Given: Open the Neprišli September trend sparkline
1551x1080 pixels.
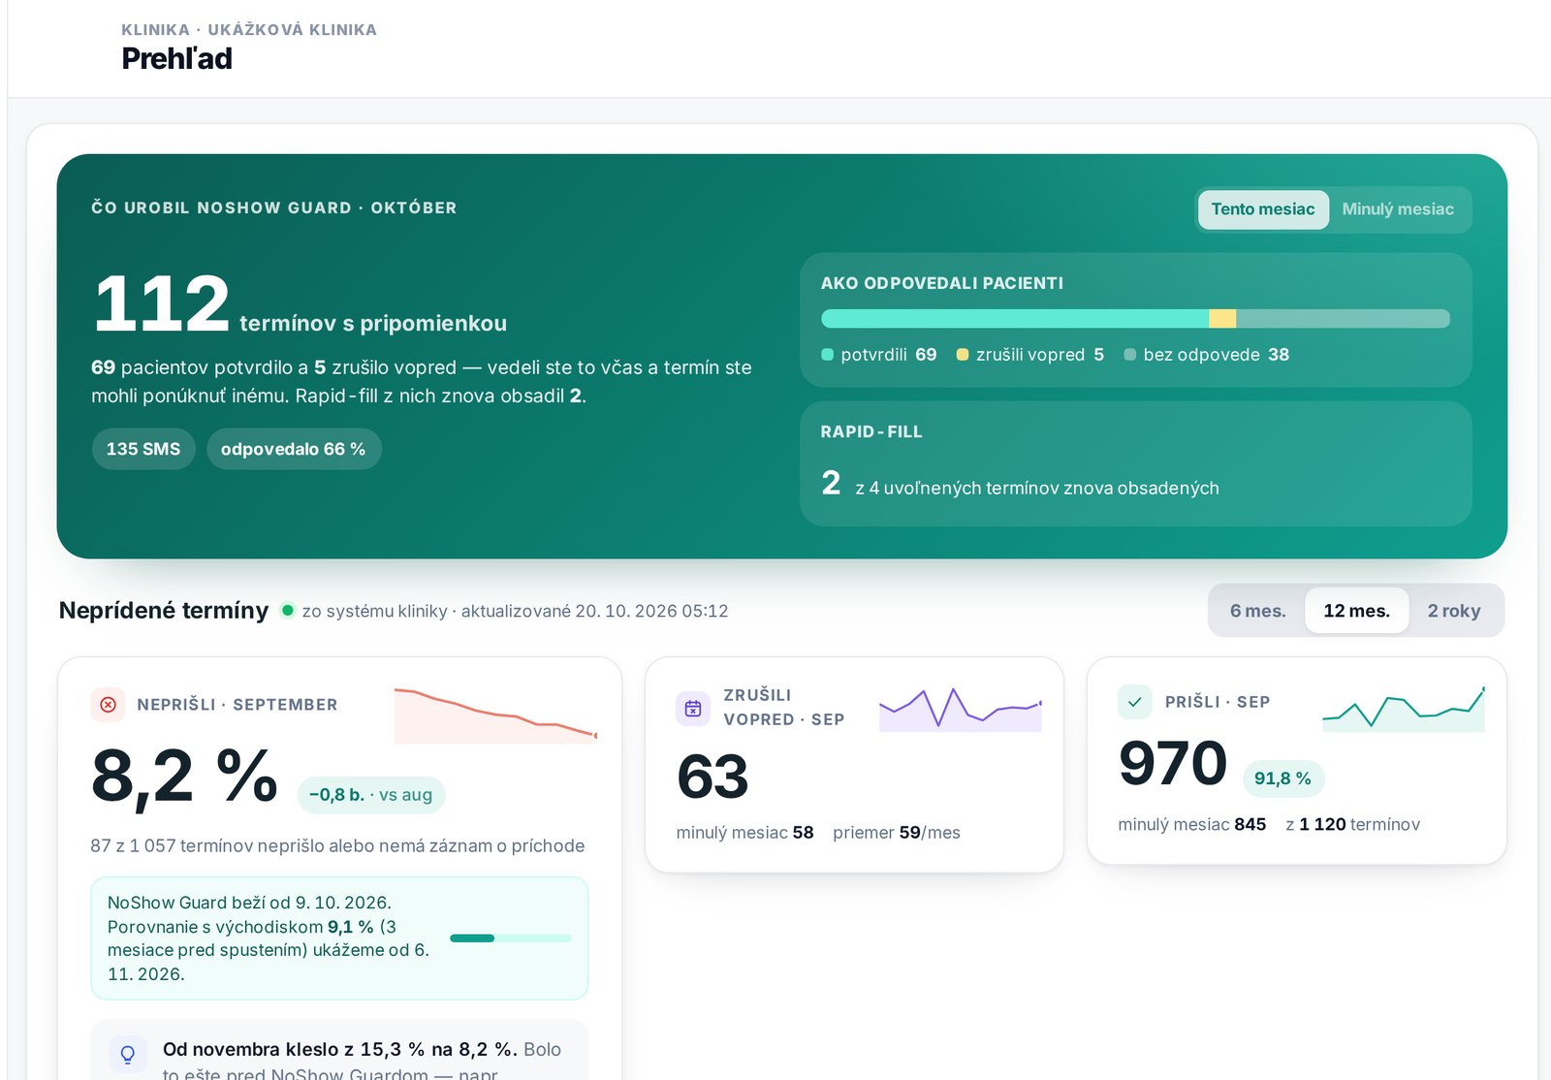Looking at the screenshot, I should click(x=495, y=715).
